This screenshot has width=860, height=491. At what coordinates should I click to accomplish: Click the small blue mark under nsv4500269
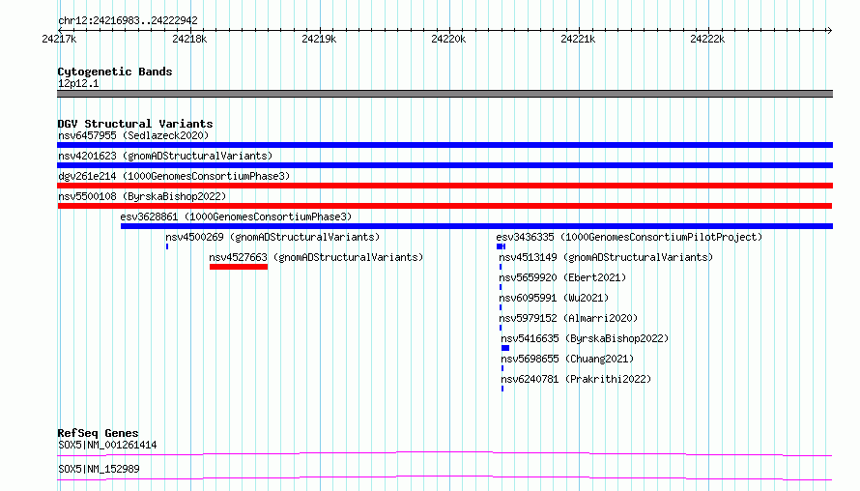[x=167, y=246]
